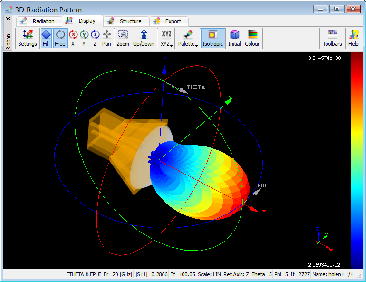Screen dimensions: 366x282
Task: Expand the XYZ axes dropdown
Action: pyautogui.click(x=166, y=38)
